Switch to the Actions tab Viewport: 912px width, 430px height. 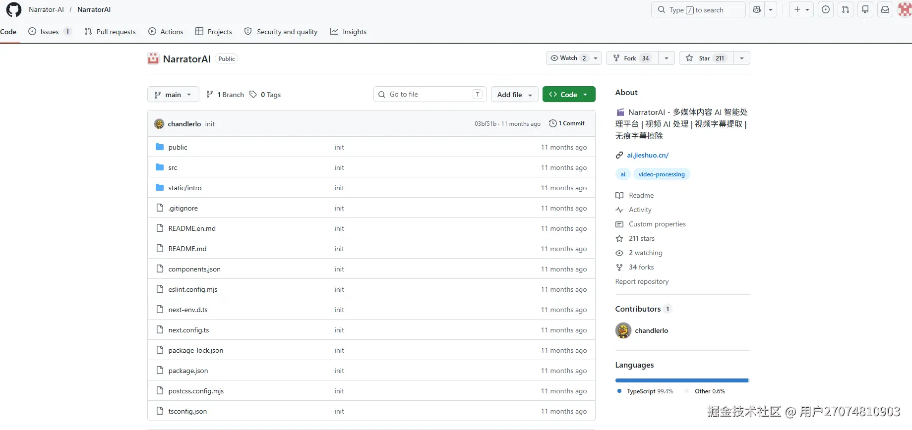coord(166,31)
